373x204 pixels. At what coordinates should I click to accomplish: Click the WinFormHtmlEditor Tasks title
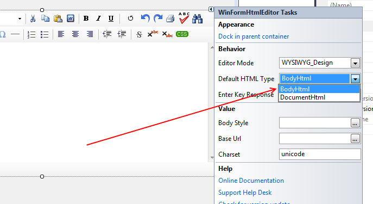pos(258,13)
